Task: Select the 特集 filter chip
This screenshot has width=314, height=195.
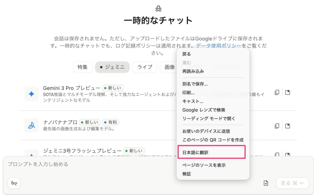Action: 82,67
